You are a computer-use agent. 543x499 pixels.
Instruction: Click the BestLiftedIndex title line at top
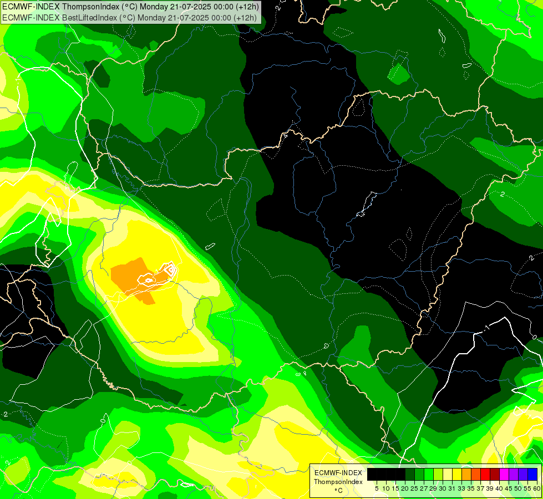[x=130, y=18]
